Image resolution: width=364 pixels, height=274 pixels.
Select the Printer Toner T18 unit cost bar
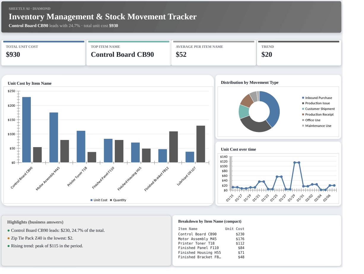coord(81,147)
